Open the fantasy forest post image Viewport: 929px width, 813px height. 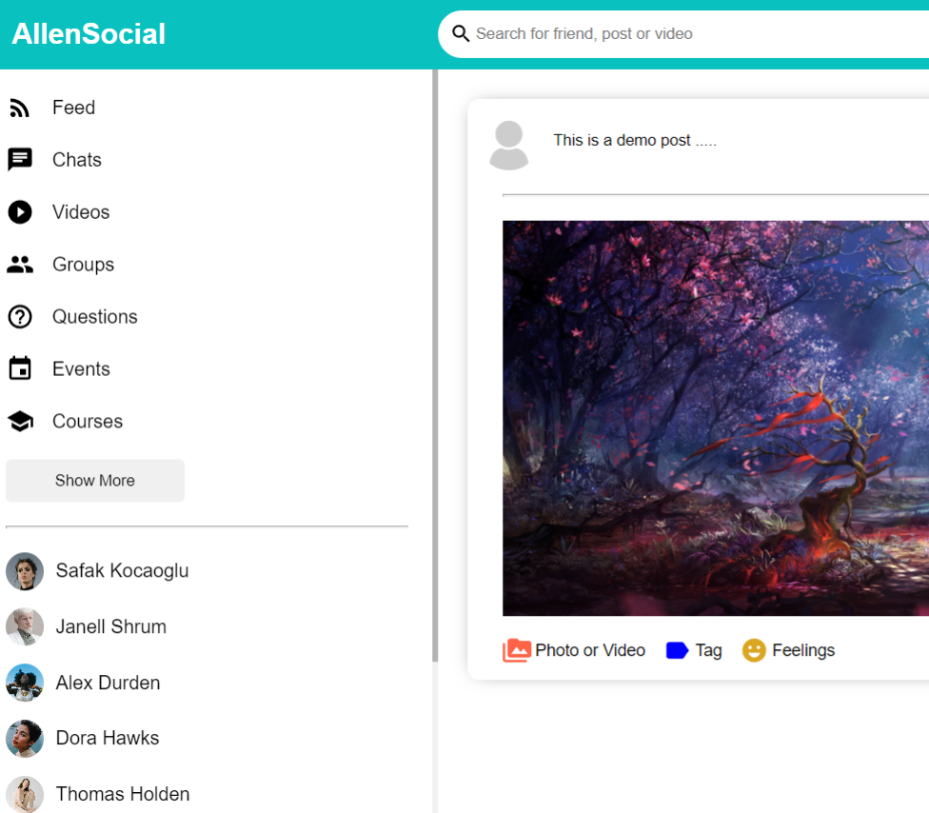tap(716, 418)
